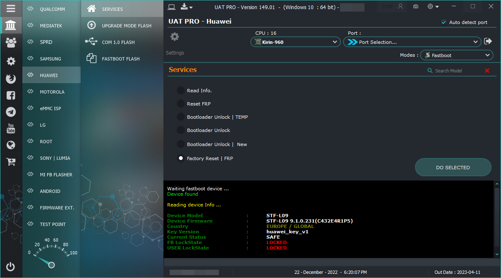Click the speed gauge dial
The width and height of the screenshot is (501, 278).
click(x=51, y=254)
